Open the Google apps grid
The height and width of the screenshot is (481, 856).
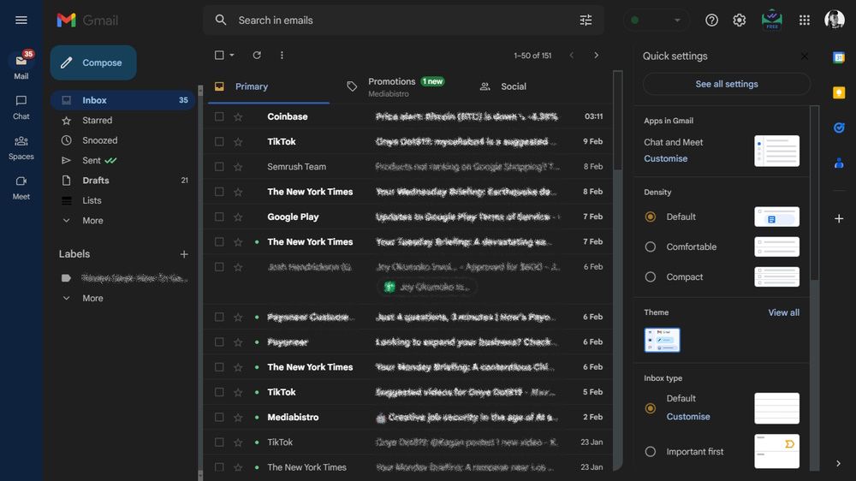click(x=804, y=21)
